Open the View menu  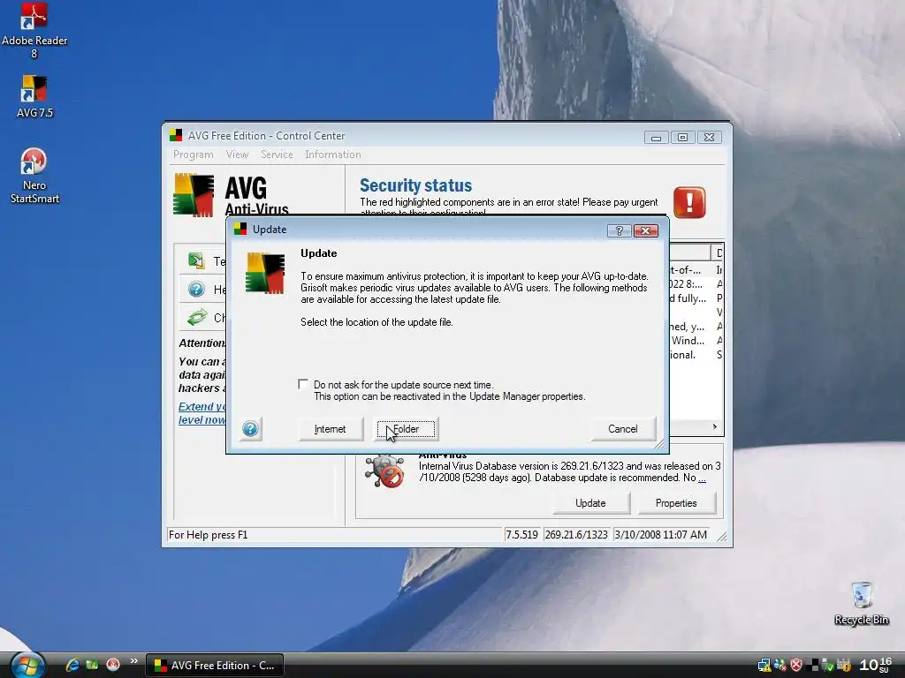(237, 154)
